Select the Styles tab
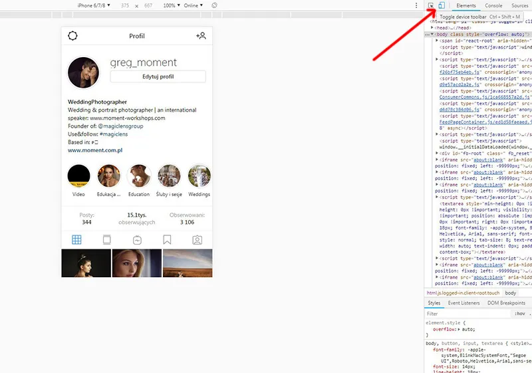 [x=434, y=303]
